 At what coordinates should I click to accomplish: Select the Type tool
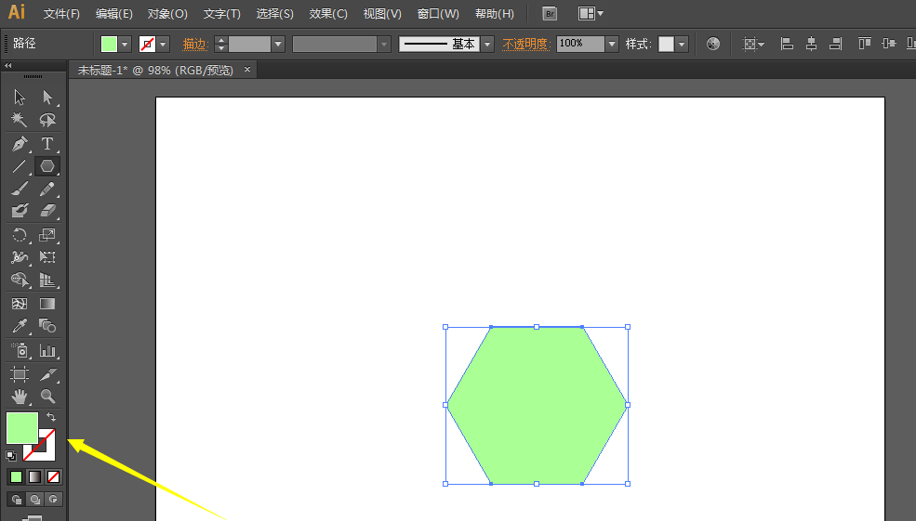click(x=47, y=144)
